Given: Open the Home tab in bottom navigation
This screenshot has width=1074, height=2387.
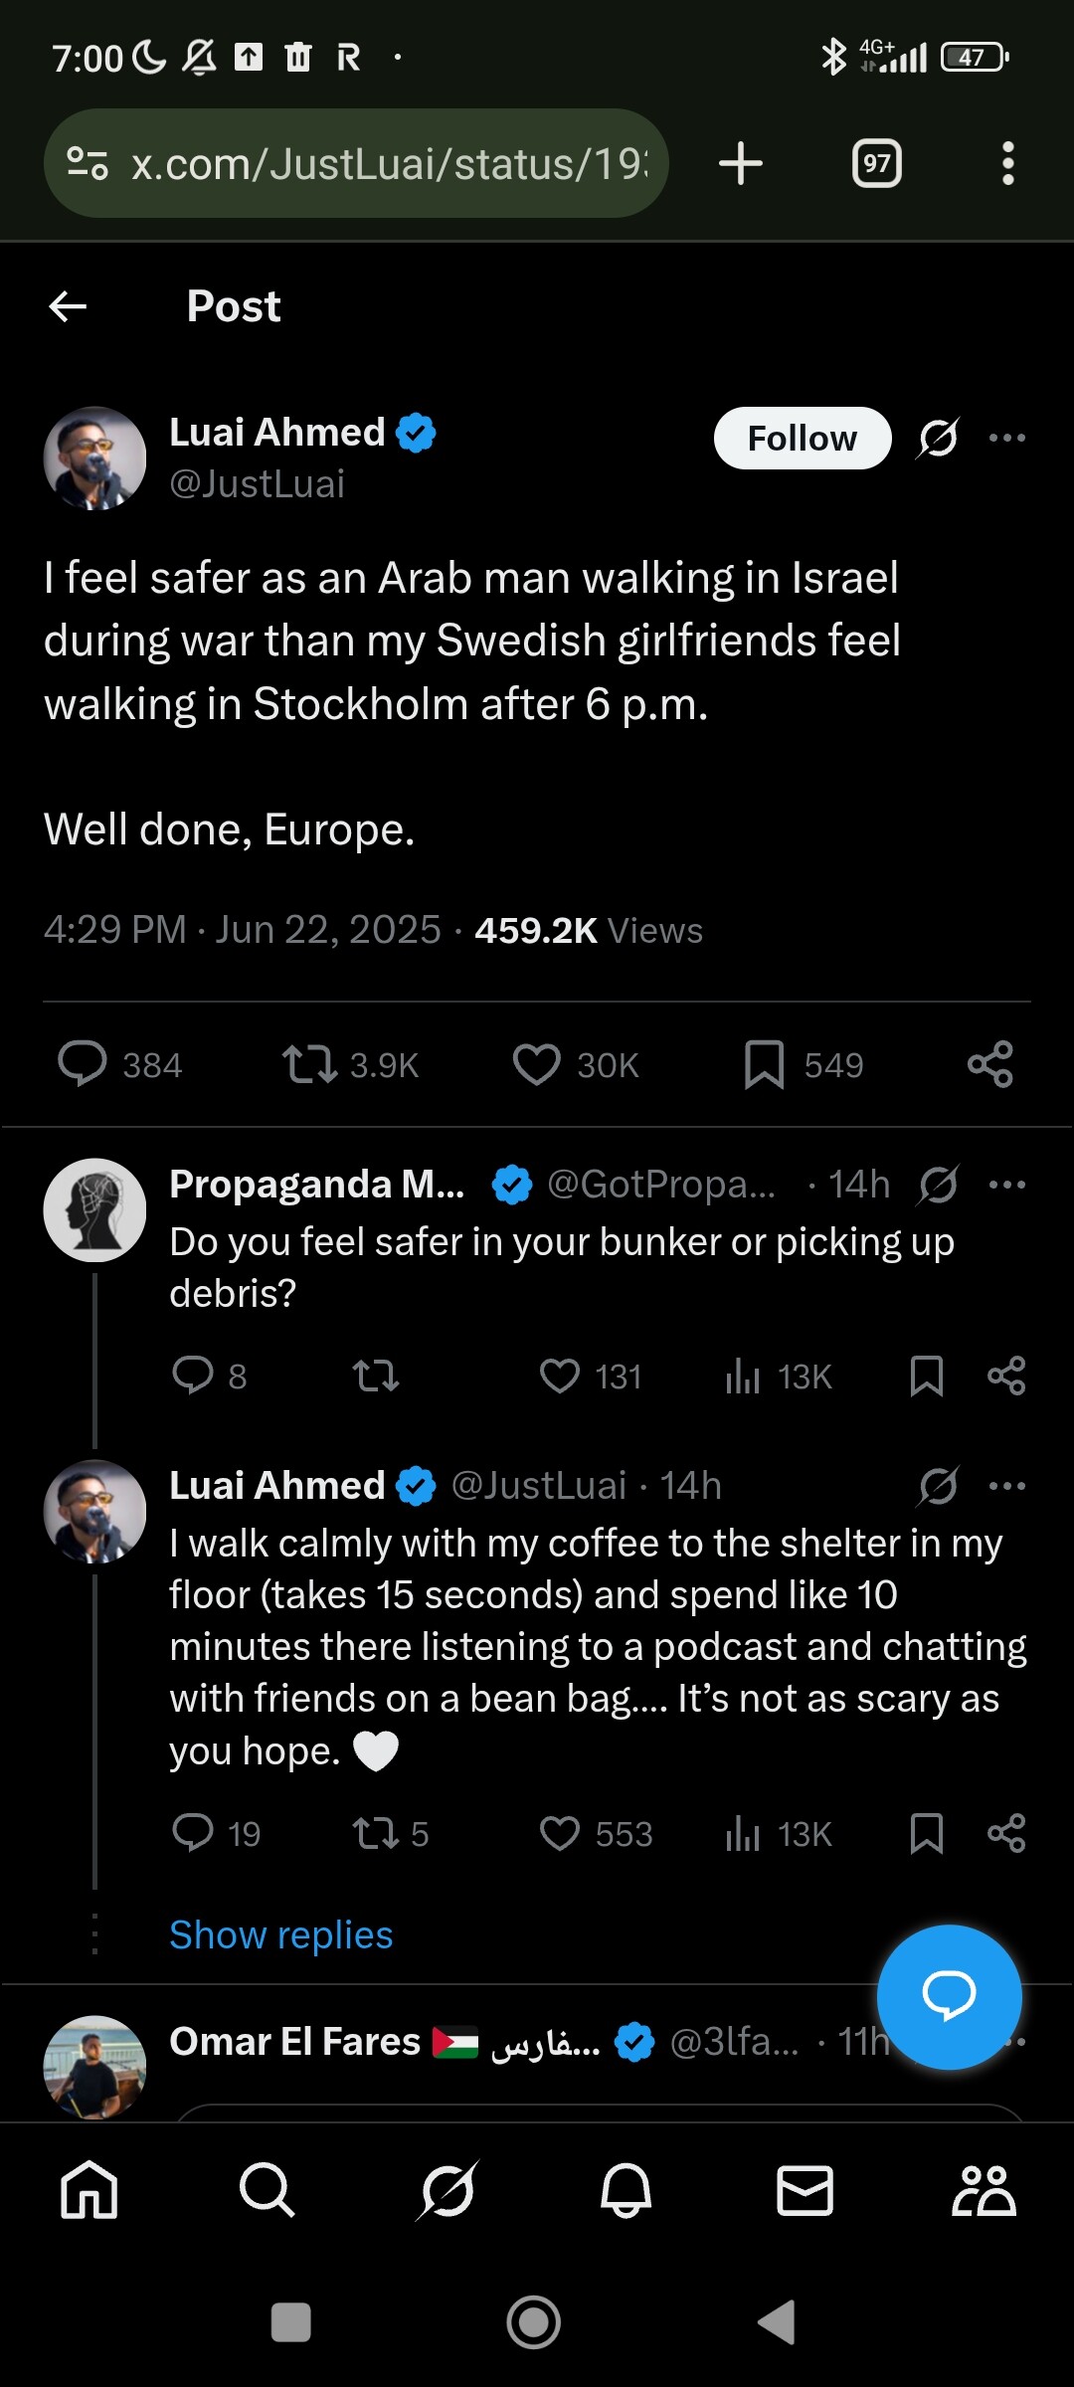Looking at the screenshot, I should click(89, 2190).
